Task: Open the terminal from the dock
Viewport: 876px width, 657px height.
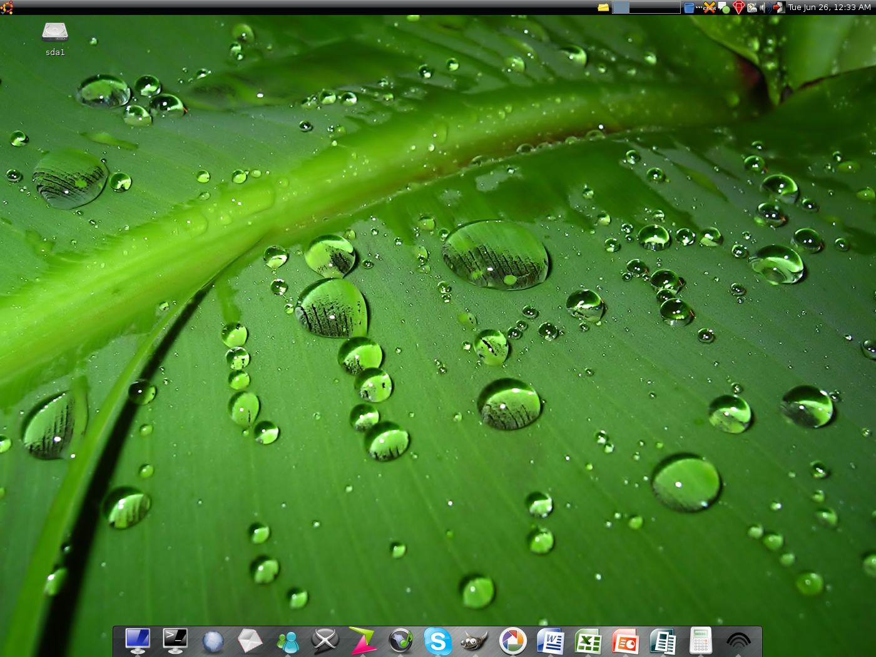Action: (x=175, y=641)
